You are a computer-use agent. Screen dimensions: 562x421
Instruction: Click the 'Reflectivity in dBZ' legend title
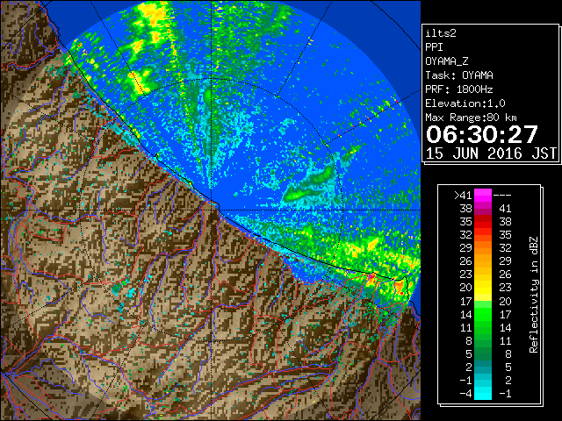click(534, 295)
